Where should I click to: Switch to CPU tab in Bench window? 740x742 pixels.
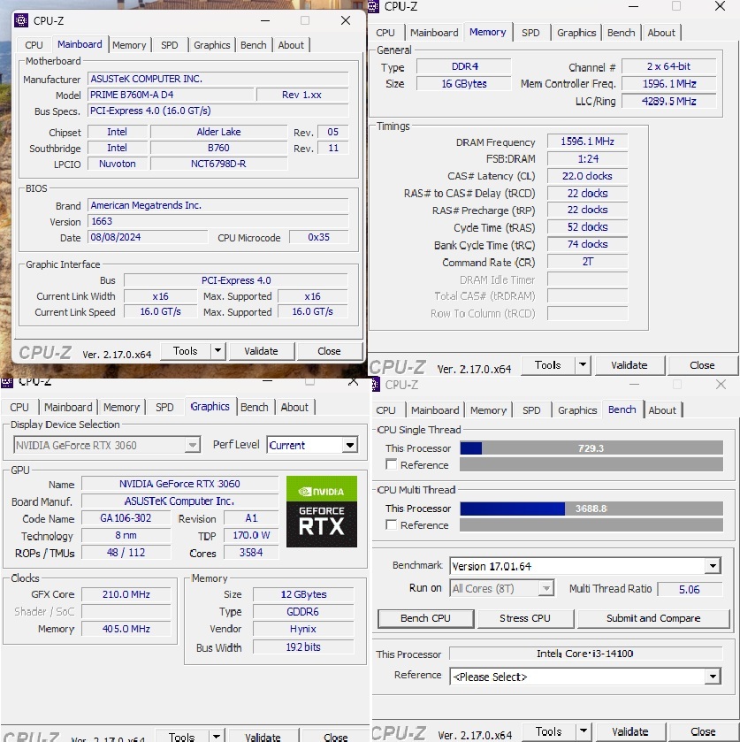point(385,410)
